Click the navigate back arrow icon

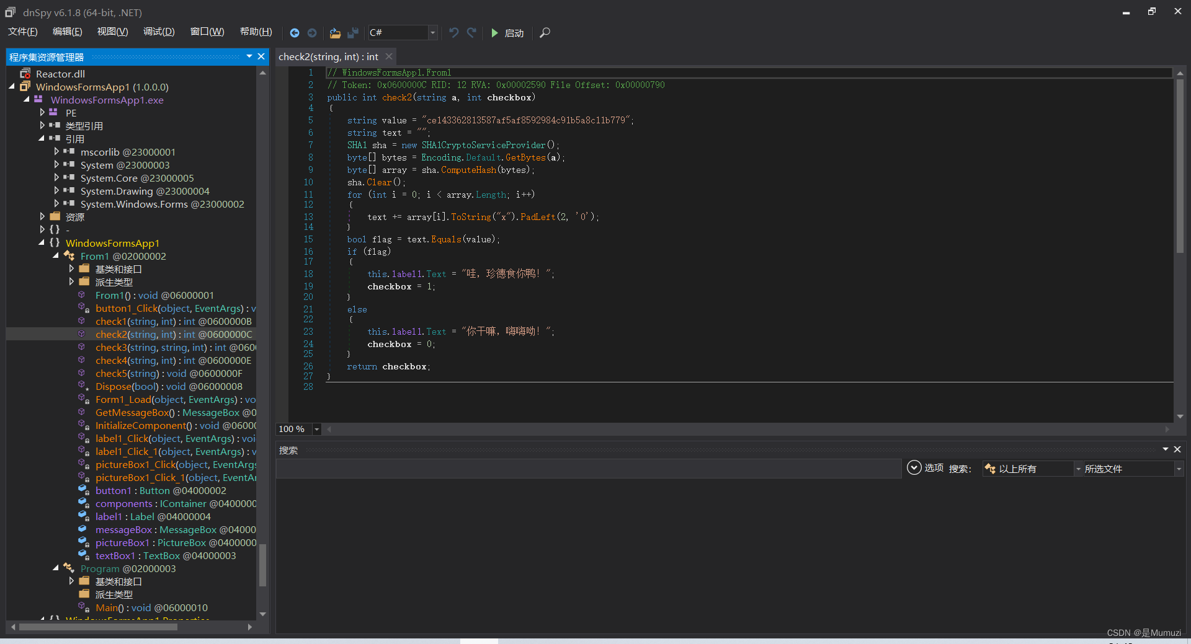295,33
